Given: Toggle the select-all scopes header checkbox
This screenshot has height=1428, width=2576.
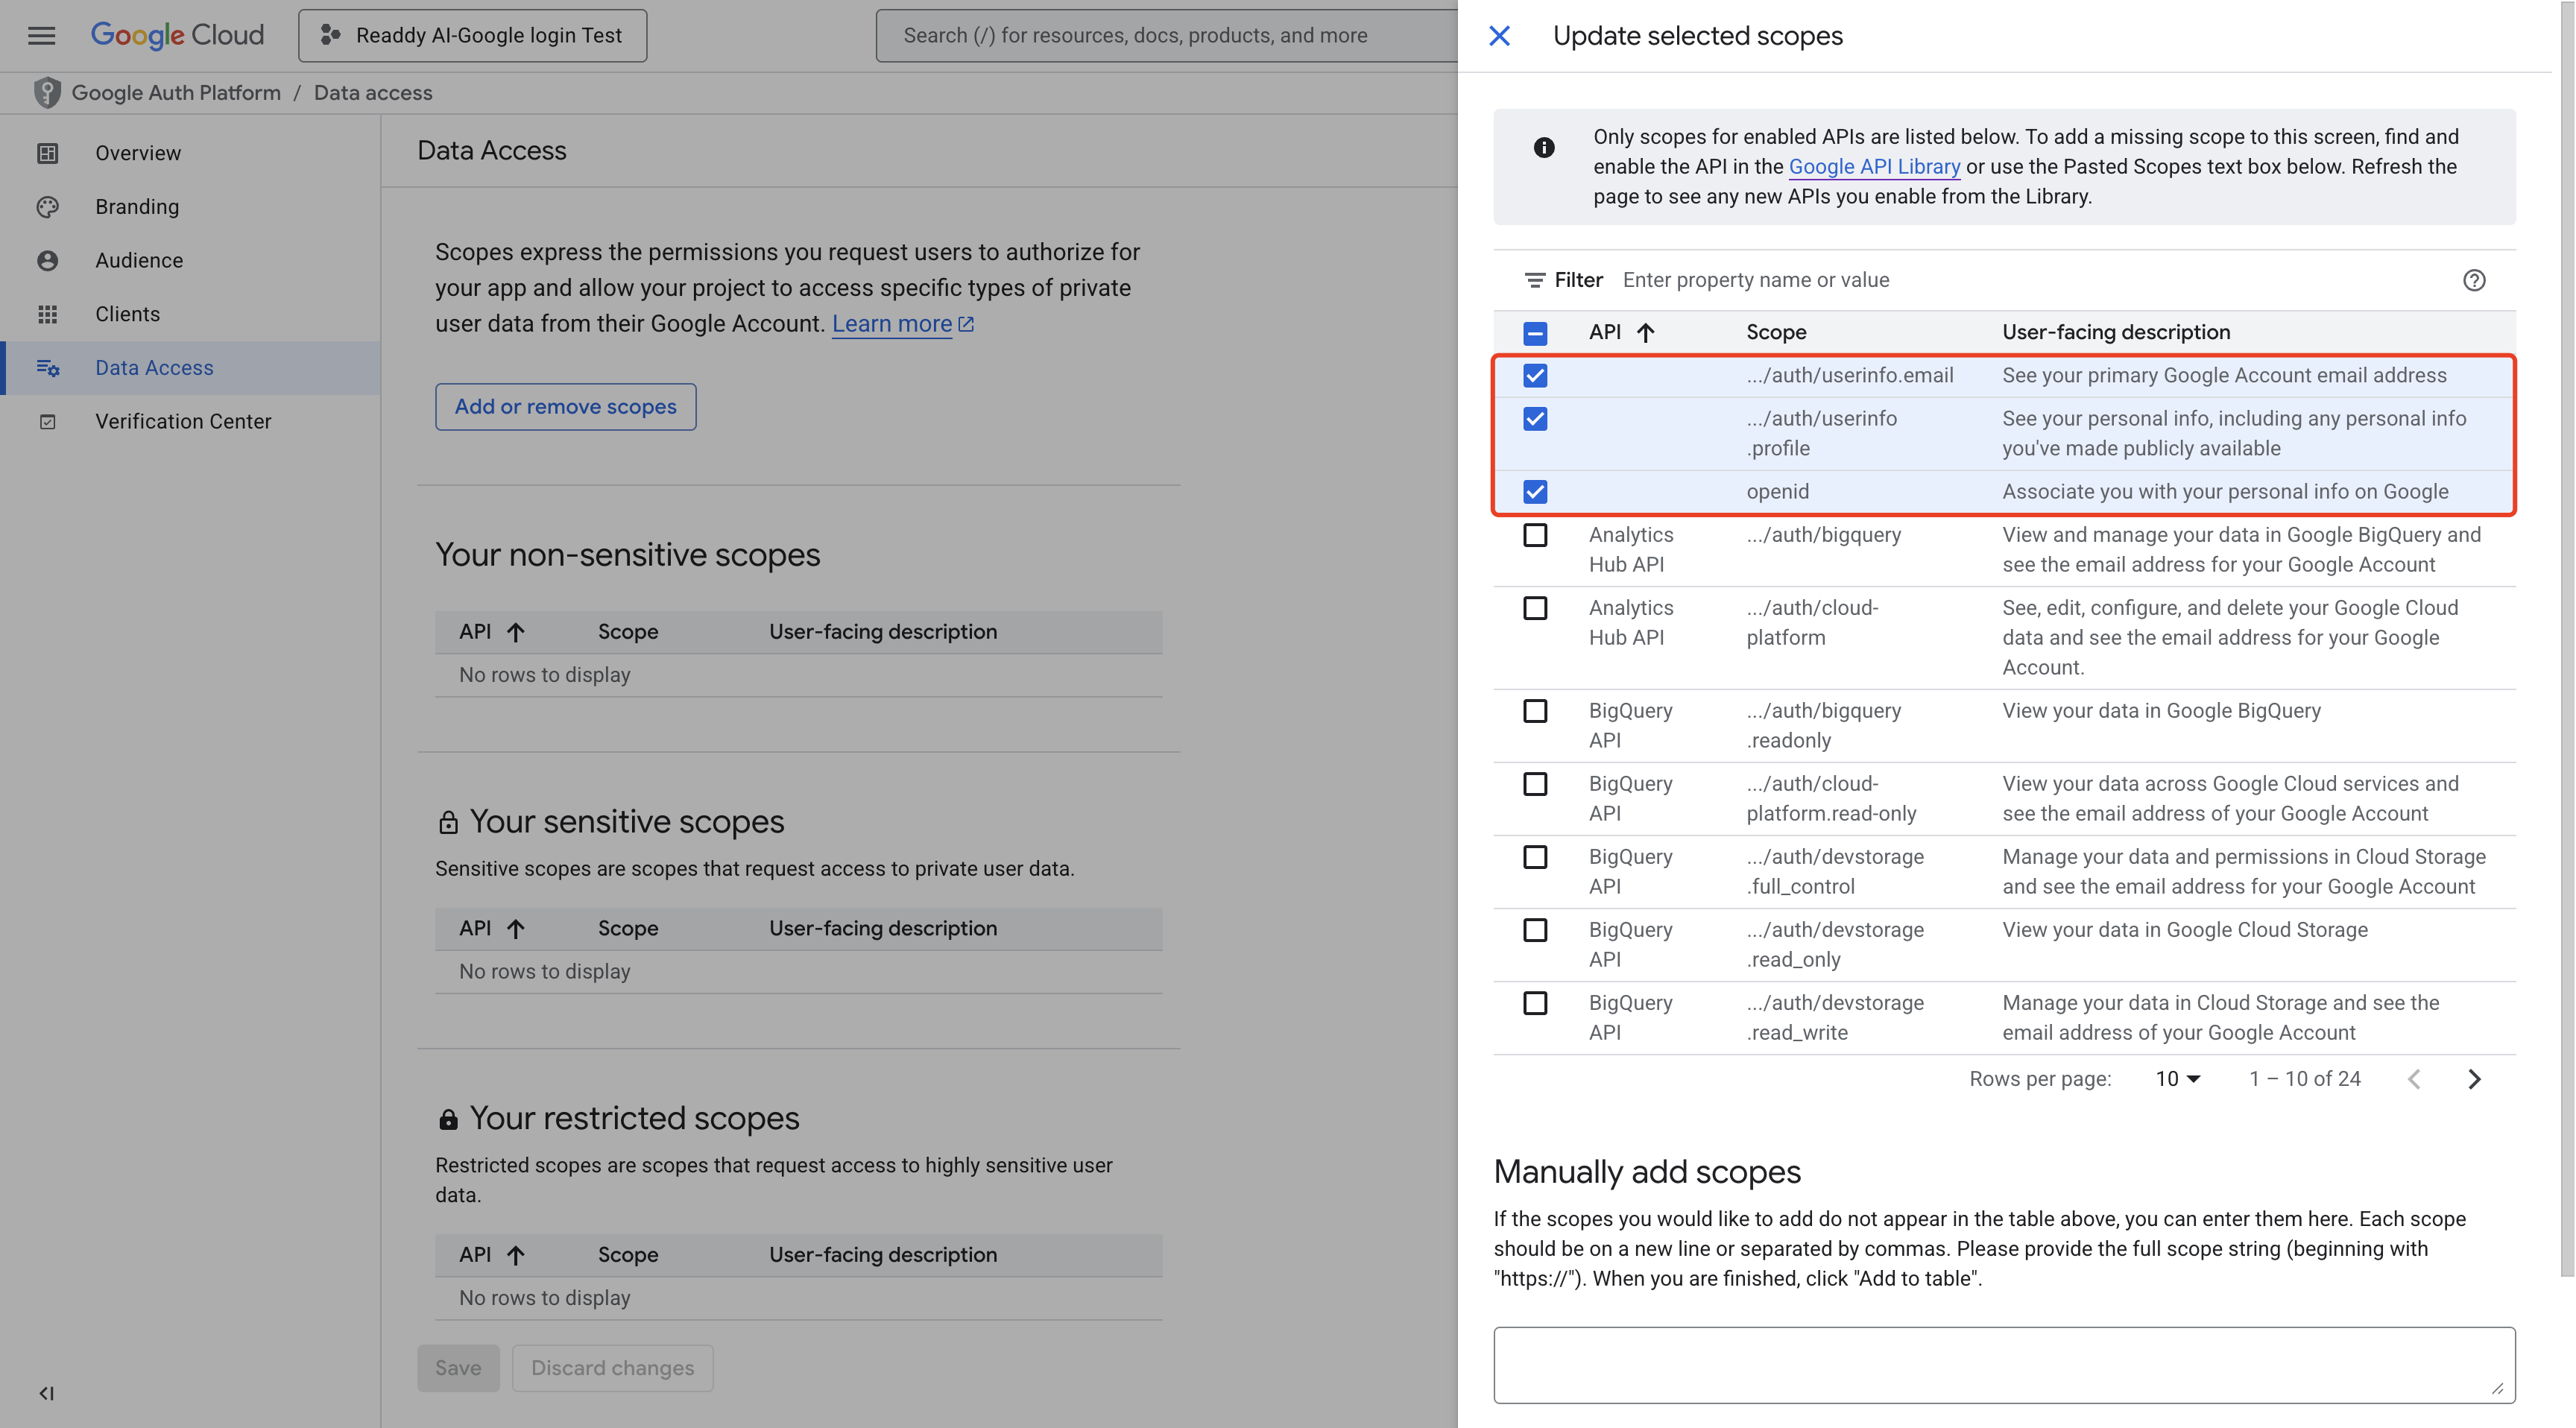Looking at the screenshot, I should point(1535,333).
